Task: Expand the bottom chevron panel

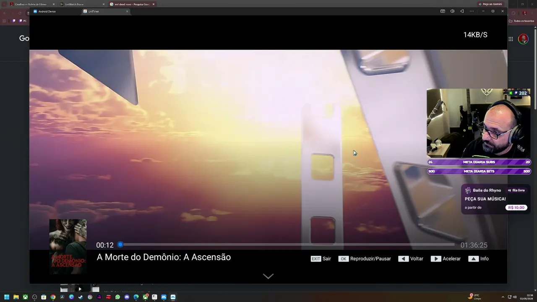Action: 268,276
